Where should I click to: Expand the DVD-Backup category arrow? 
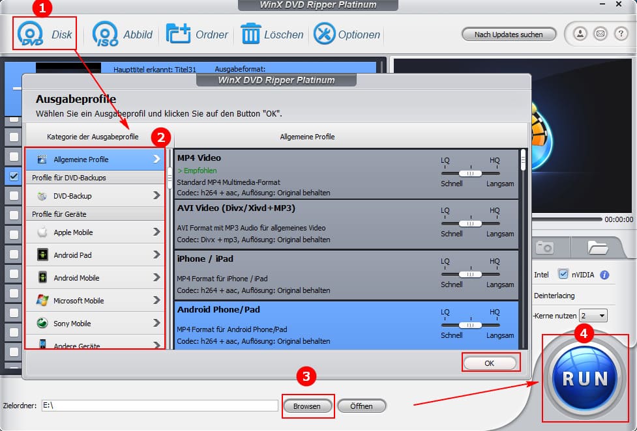tap(157, 195)
